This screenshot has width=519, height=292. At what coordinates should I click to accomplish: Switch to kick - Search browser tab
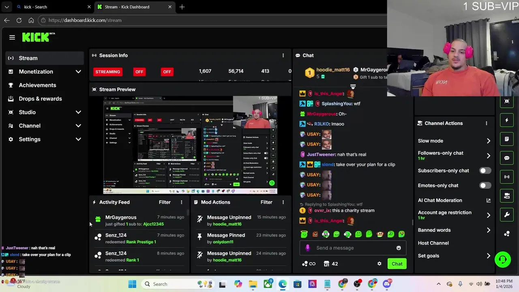(54, 7)
